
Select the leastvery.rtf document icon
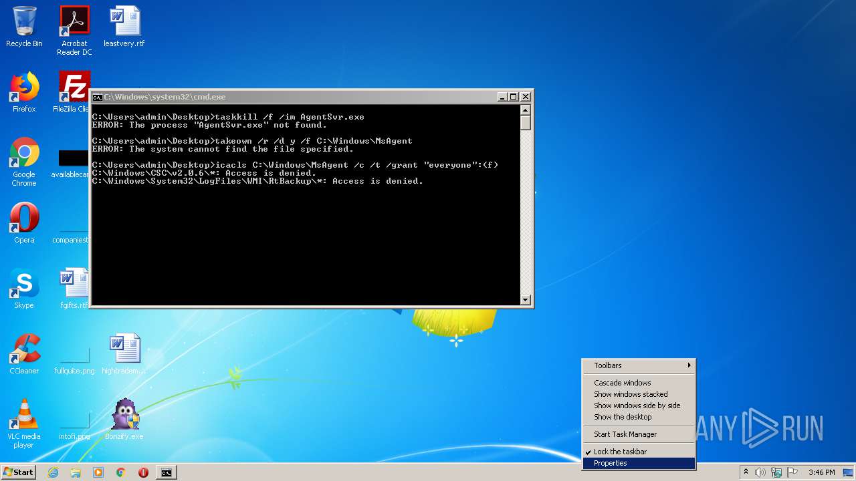(124, 27)
